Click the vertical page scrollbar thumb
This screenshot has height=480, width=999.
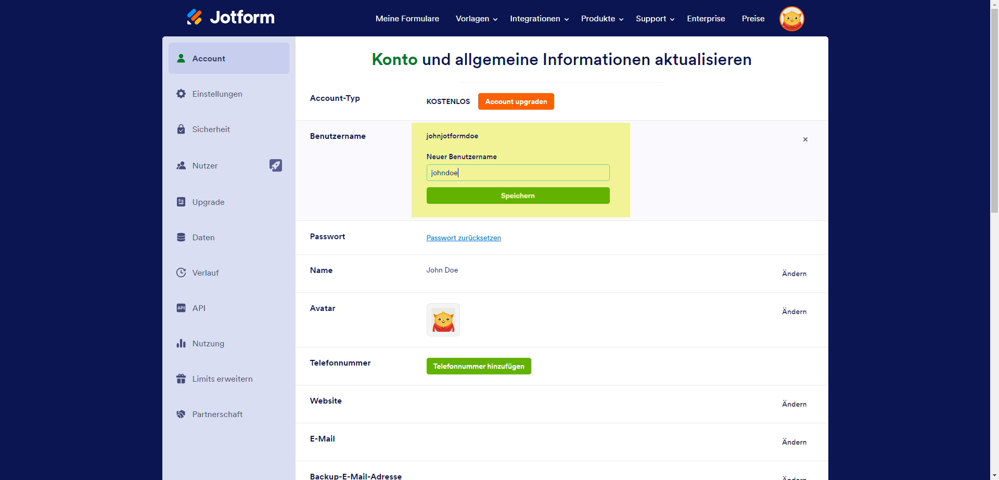pos(994,110)
